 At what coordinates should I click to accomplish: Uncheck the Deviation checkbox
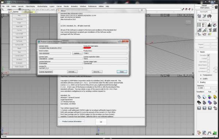tap(208, 55)
